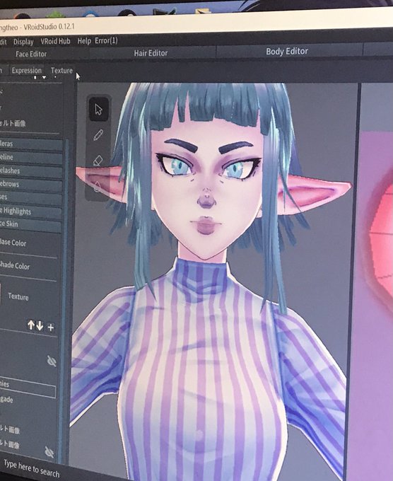The height and width of the screenshot is (481, 393).
Task: Open the Display menu
Action: tap(23, 42)
